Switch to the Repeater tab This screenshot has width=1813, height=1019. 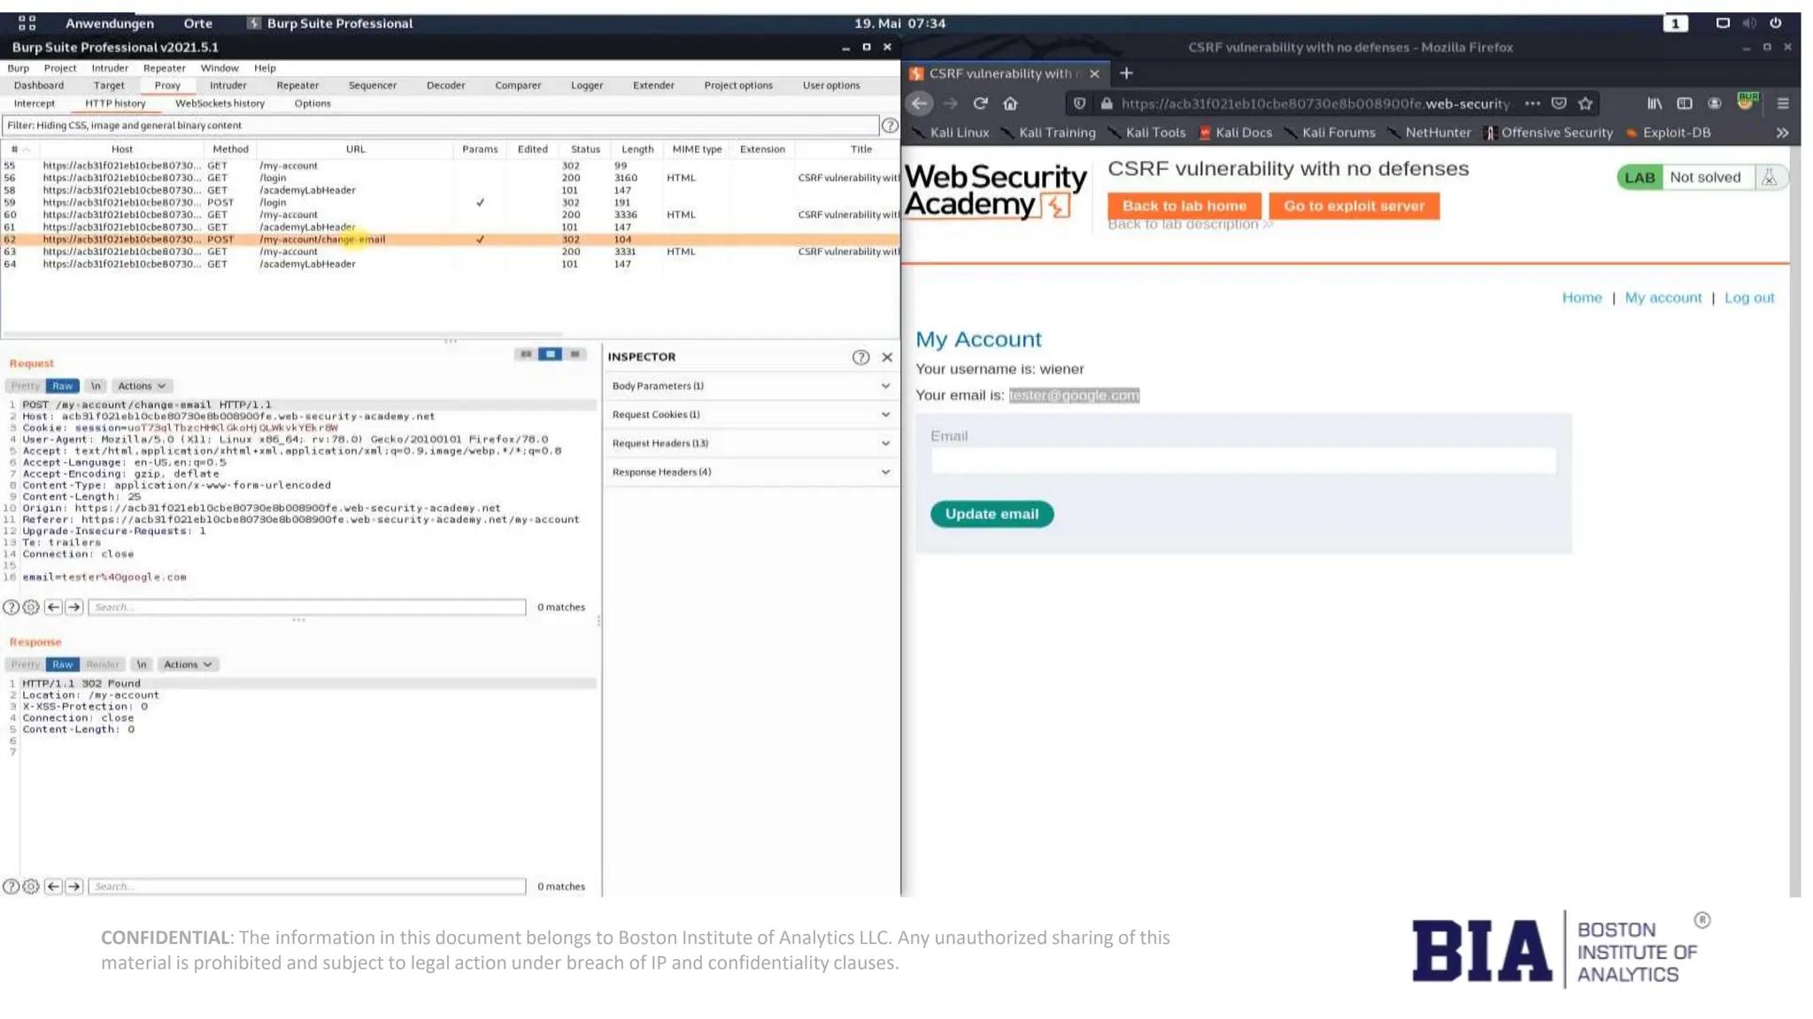[297, 85]
